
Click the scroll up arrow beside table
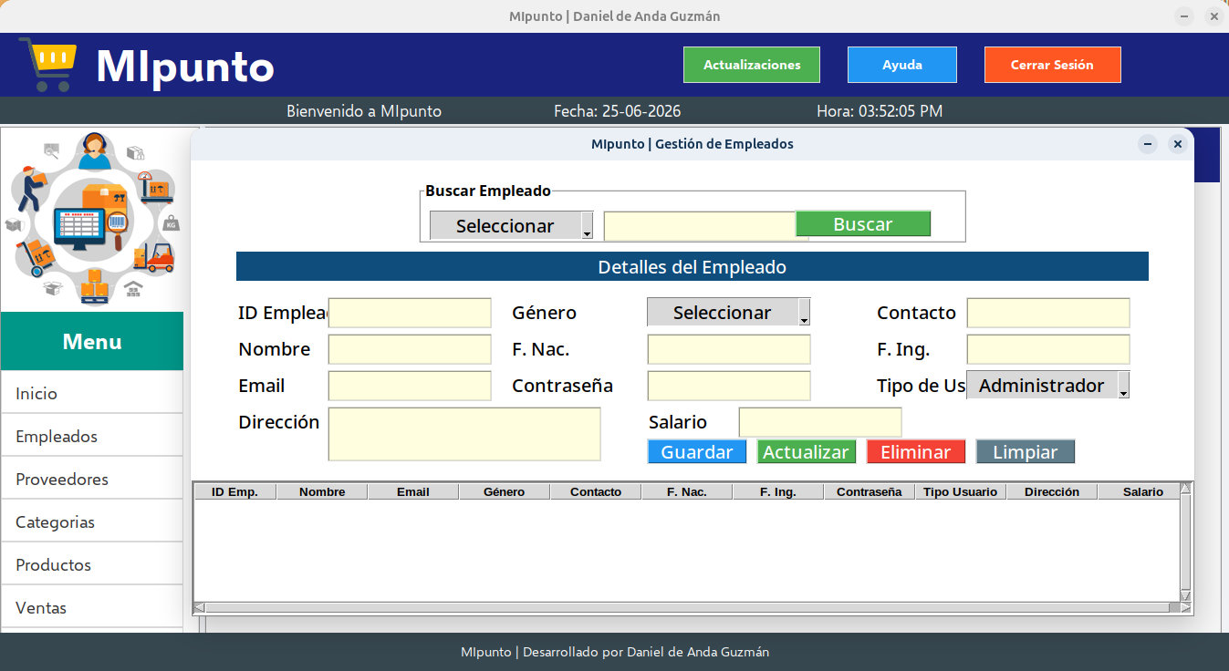tap(1185, 489)
